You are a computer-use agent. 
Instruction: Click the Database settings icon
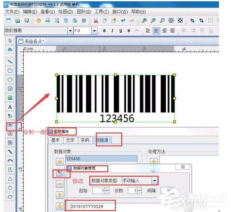pyautogui.click(x=66, y=21)
